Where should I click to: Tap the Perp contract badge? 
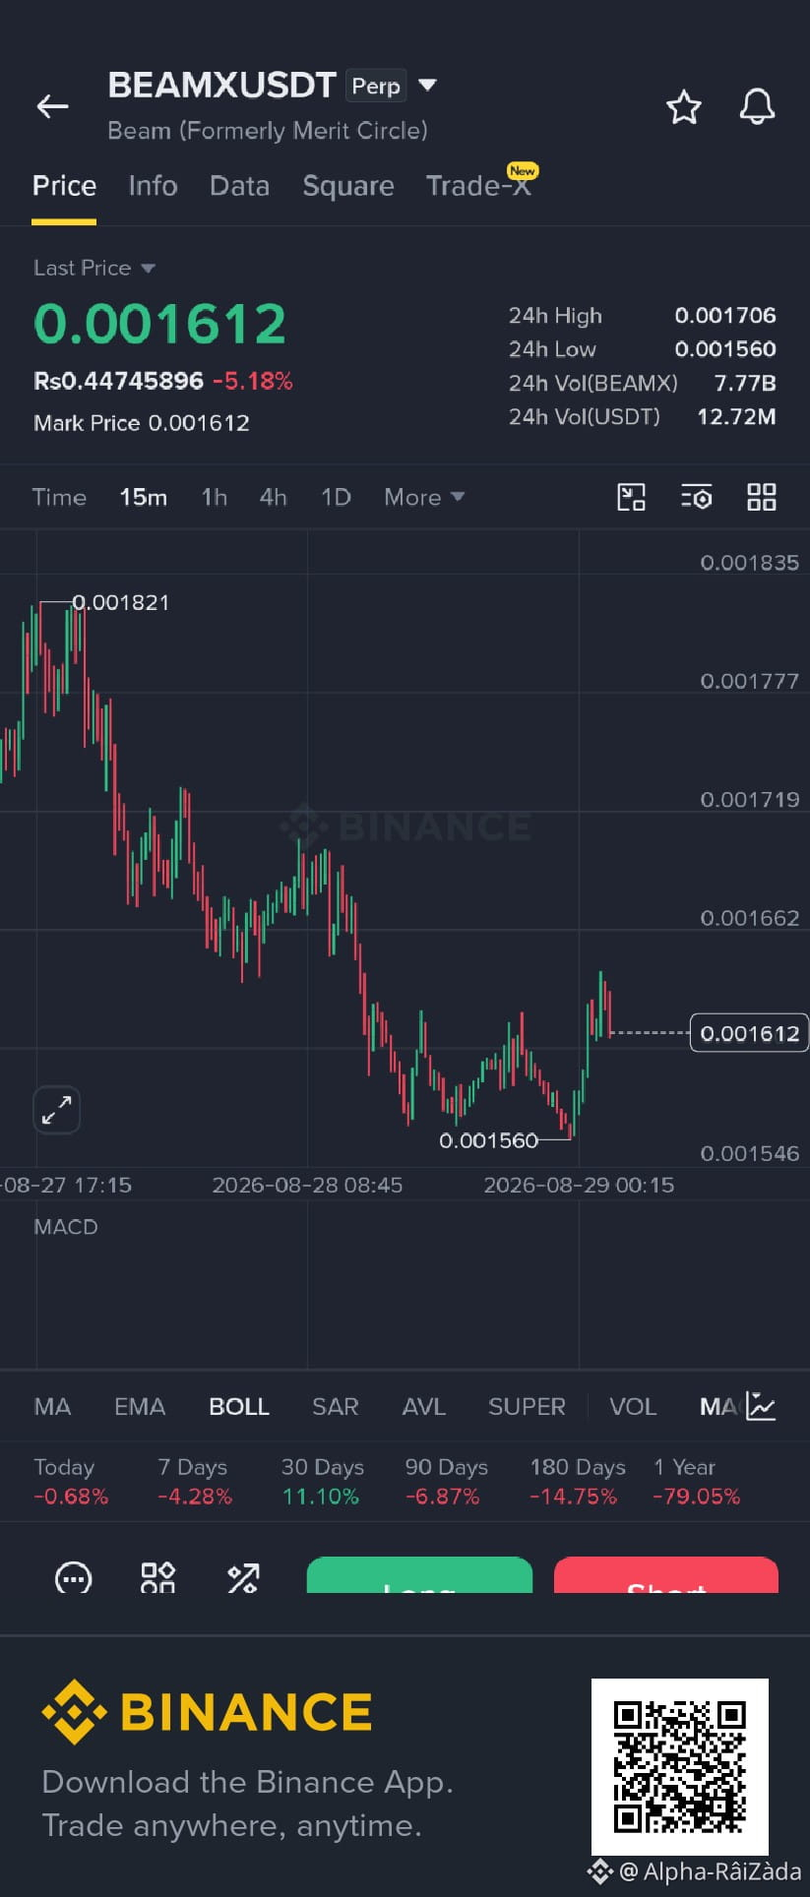click(x=376, y=86)
